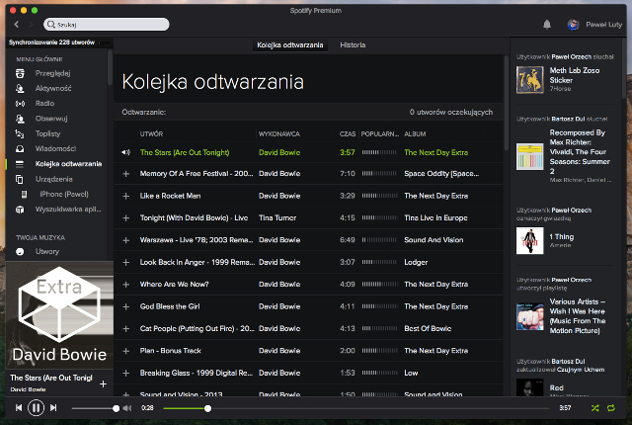Add Like a Rocket Man via plus
This screenshot has width=632, height=425.
click(x=126, y=196)
